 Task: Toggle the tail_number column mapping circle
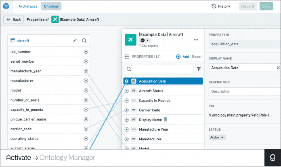click(x=86, y=52)
